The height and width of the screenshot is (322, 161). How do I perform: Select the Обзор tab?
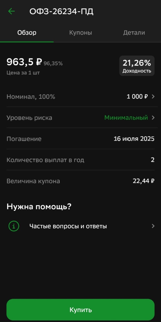click(27, 32)
